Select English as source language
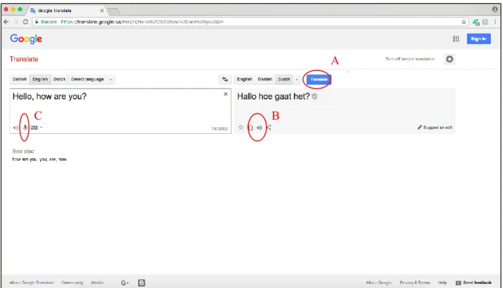 40,79
